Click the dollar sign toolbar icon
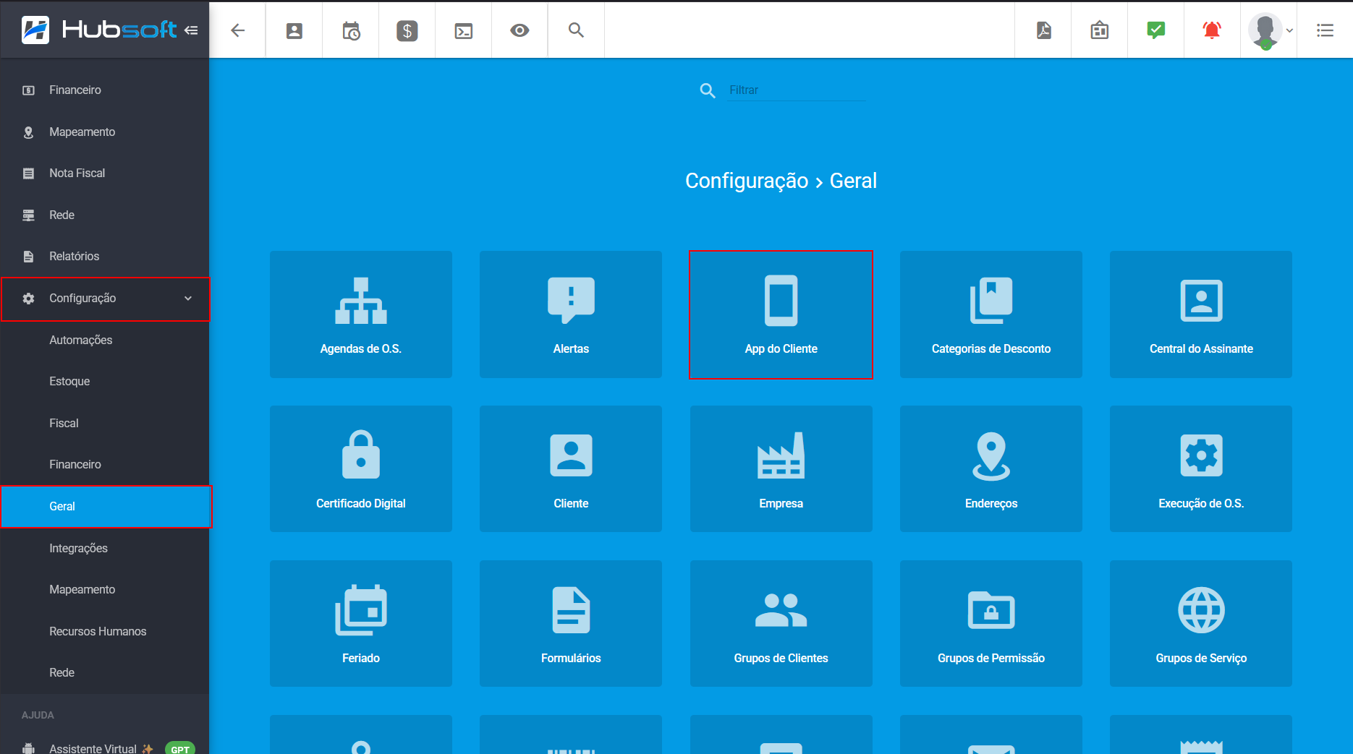 click(x=407, y=30)
